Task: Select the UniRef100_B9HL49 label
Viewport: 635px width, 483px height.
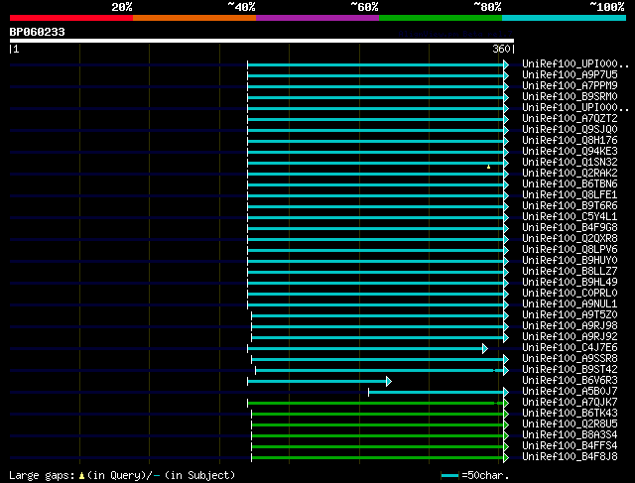Action: pyautogui.click(x=570, y=283)
